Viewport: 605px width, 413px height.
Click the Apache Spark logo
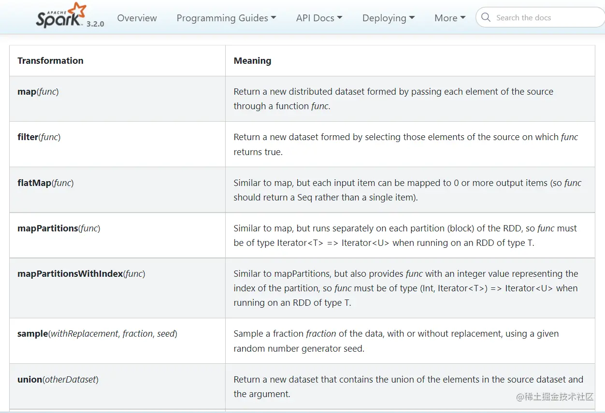(x=61, y=16)
